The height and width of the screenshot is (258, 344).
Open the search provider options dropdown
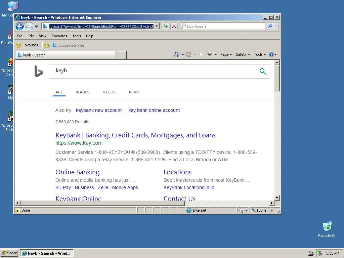click(276, 26)
